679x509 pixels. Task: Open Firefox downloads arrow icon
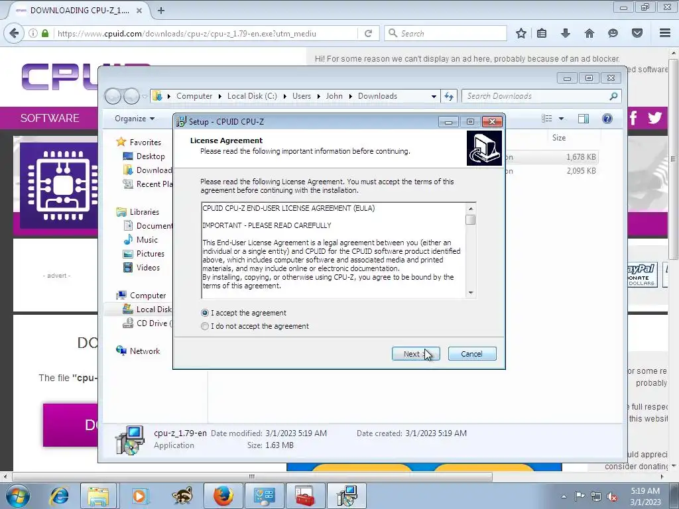coord(565,33)
